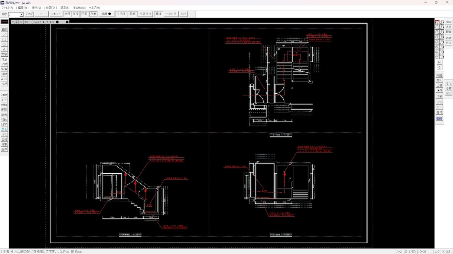Select the 寸法 dimension tool

[x=4, y=59]
